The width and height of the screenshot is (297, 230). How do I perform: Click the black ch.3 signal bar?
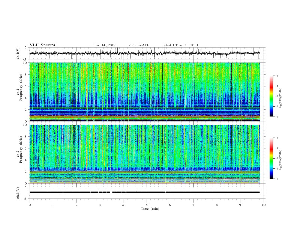[144, 192]
